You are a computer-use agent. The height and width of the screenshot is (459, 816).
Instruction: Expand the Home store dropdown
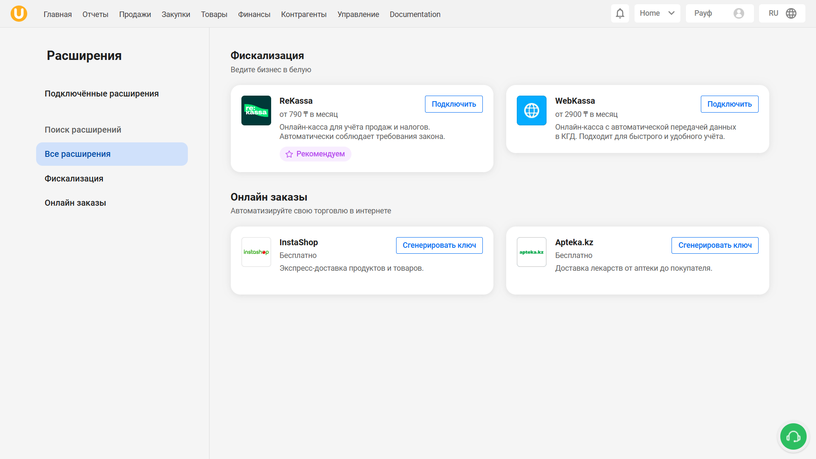click(x=657, y=14)
